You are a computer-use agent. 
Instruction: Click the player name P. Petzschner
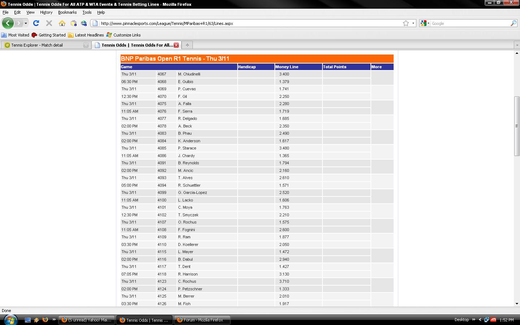click(x=190, y=289)
